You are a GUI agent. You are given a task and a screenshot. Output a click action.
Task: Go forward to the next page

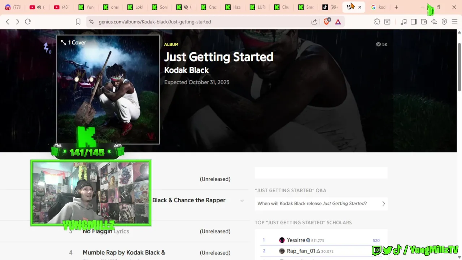tap(17, 22)
